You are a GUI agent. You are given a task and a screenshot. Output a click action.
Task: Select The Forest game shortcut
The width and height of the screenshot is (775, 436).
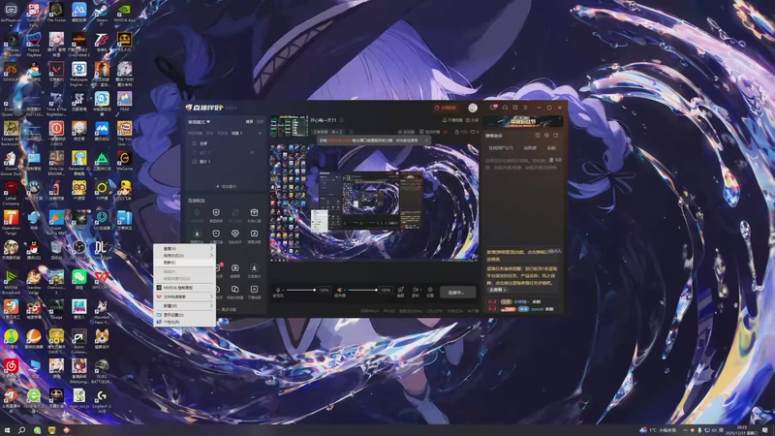[56, 12]
